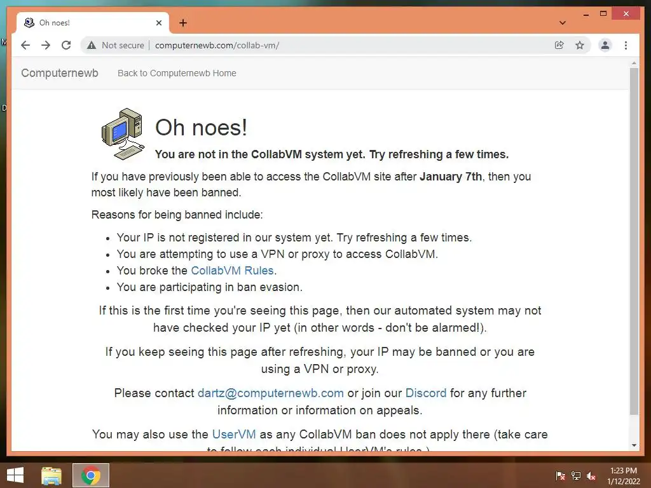
Task: Open File Explorer from the taskbar
Action: pyautogui.click(x=51, y=475)
